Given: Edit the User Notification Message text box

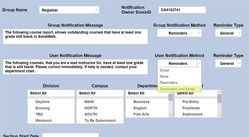Looking at the screenshot, I should coord(75,67).
